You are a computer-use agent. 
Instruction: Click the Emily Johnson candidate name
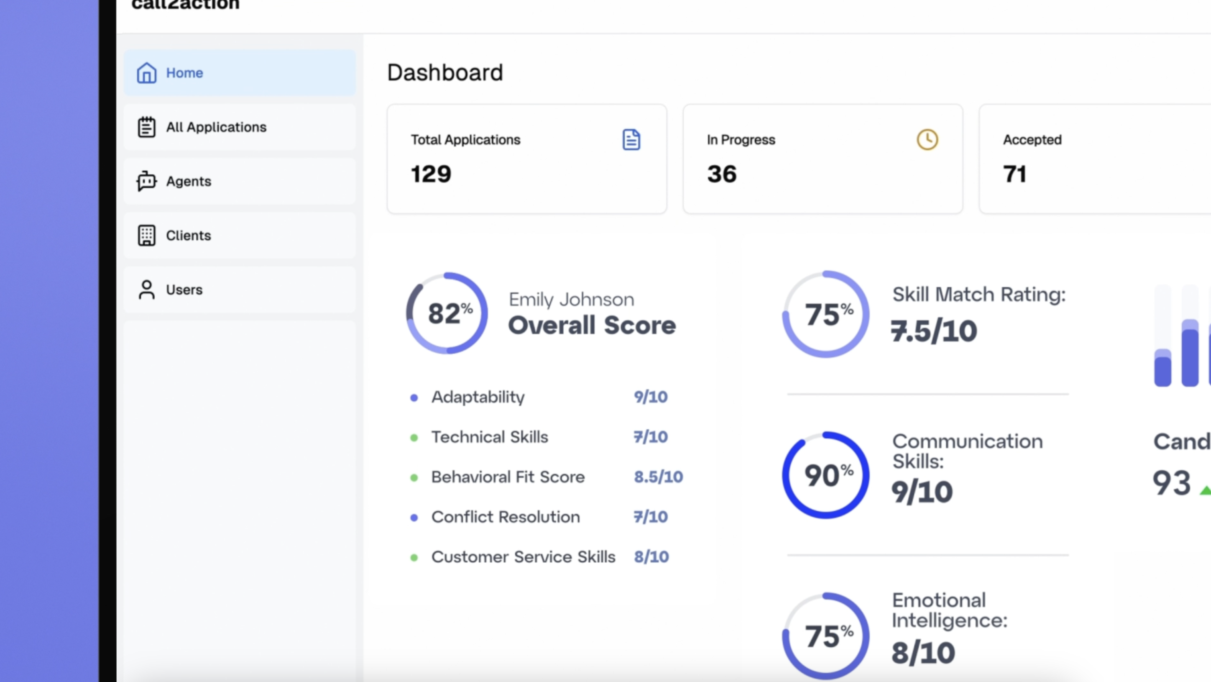coord(571,300)
